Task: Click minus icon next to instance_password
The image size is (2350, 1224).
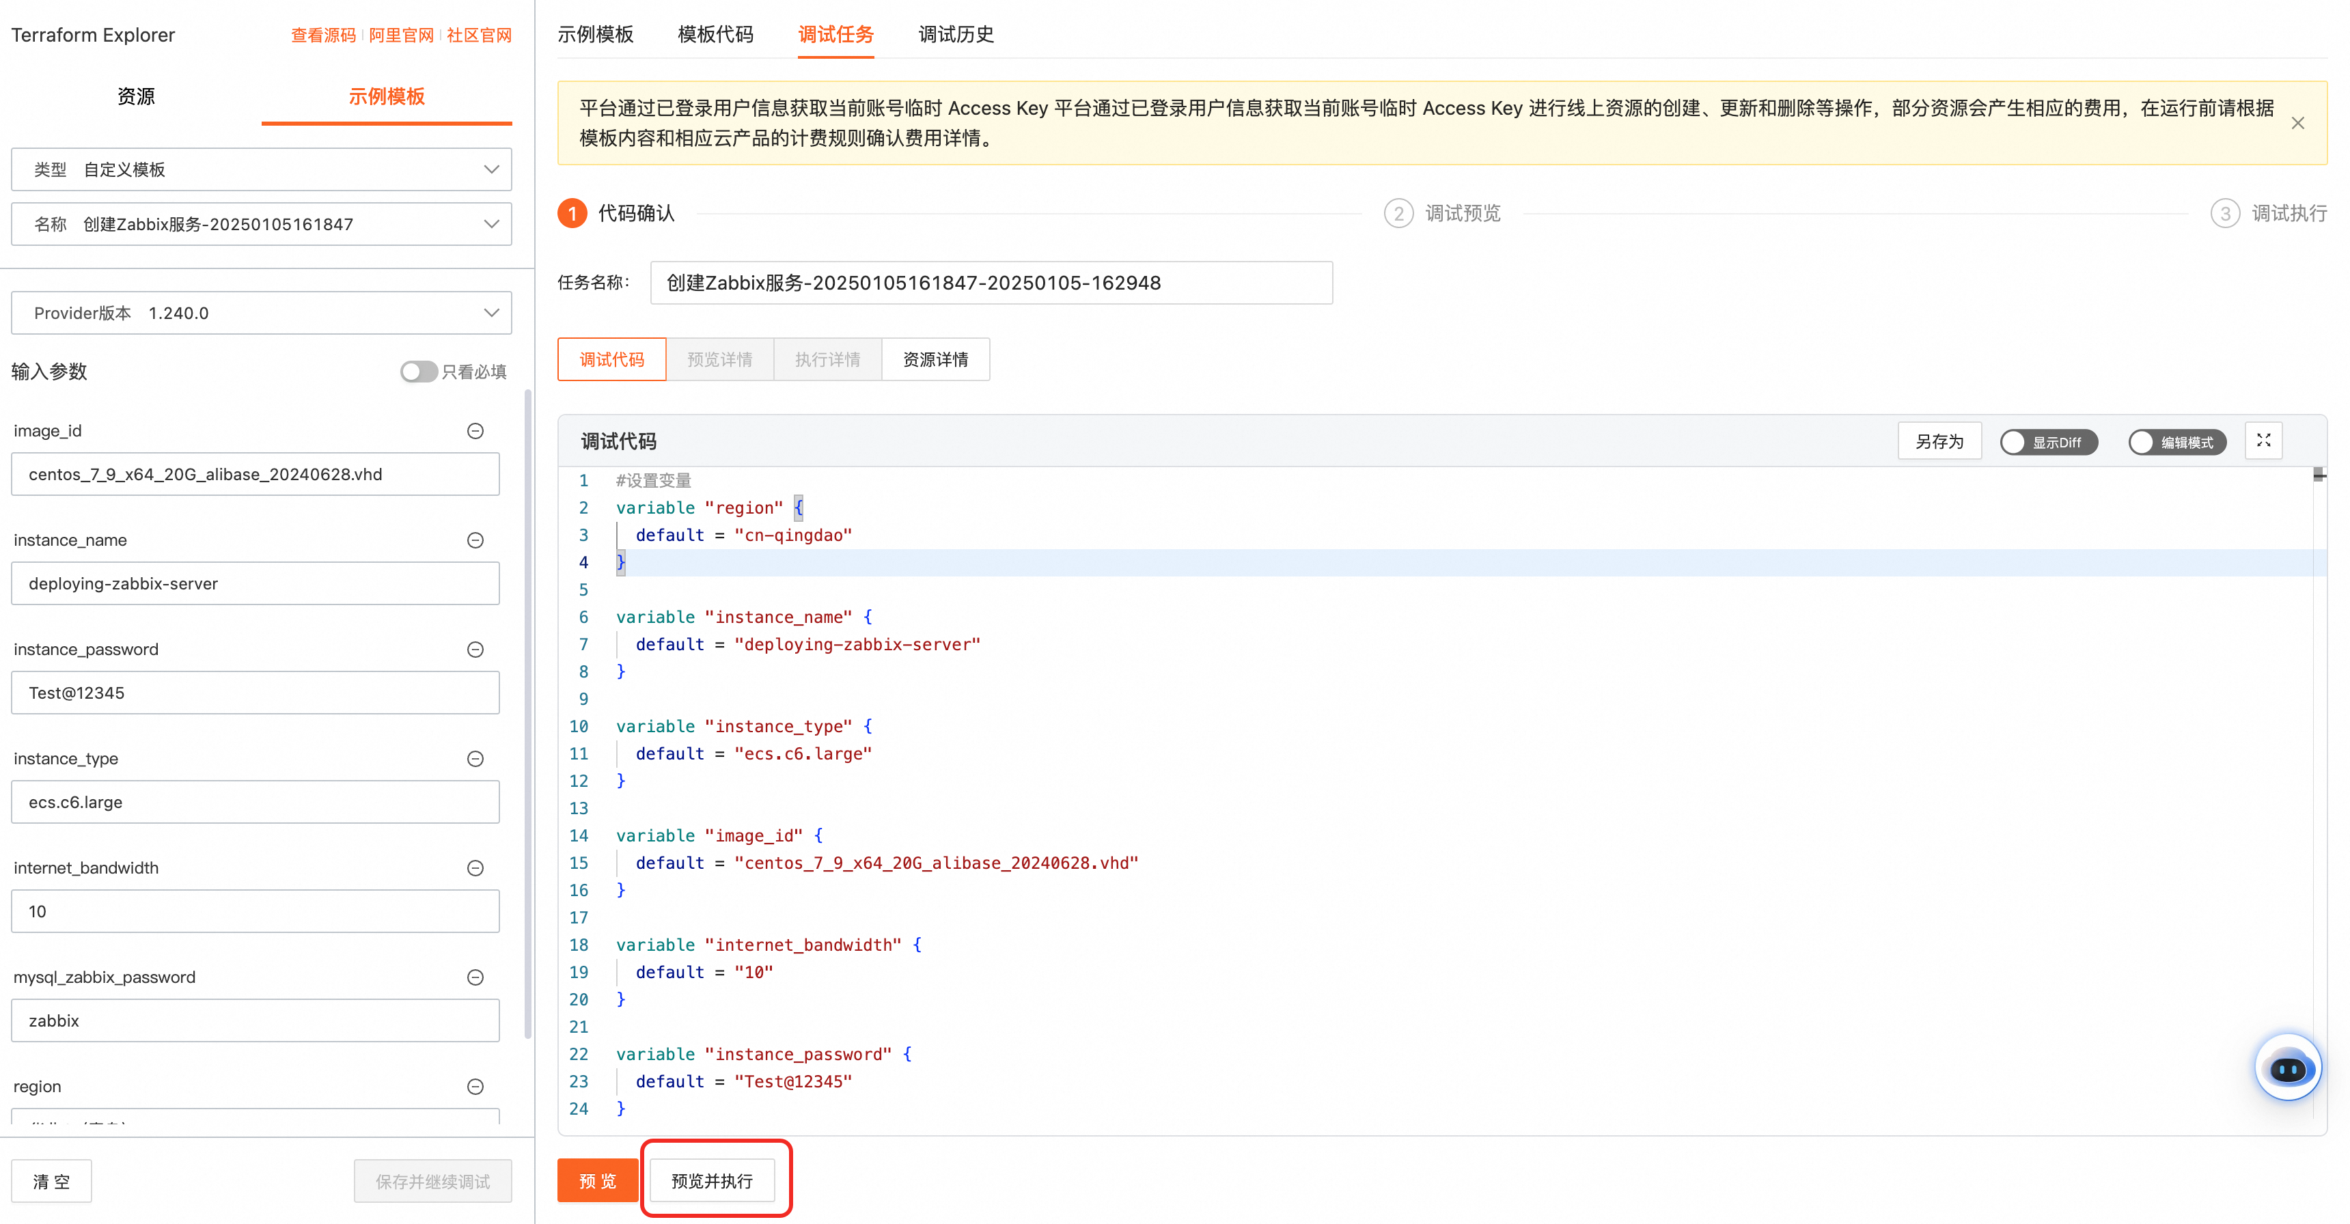Action: [x=475, y=650]
